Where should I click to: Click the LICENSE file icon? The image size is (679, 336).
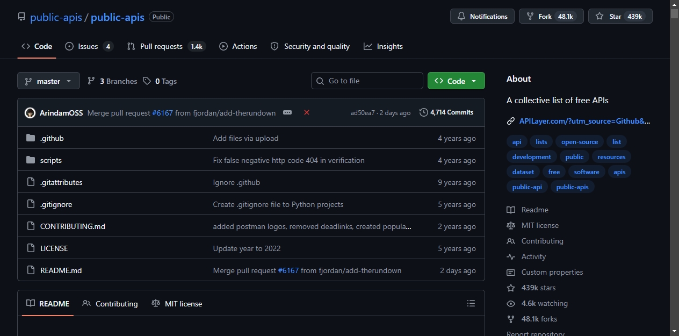[31, 248]
